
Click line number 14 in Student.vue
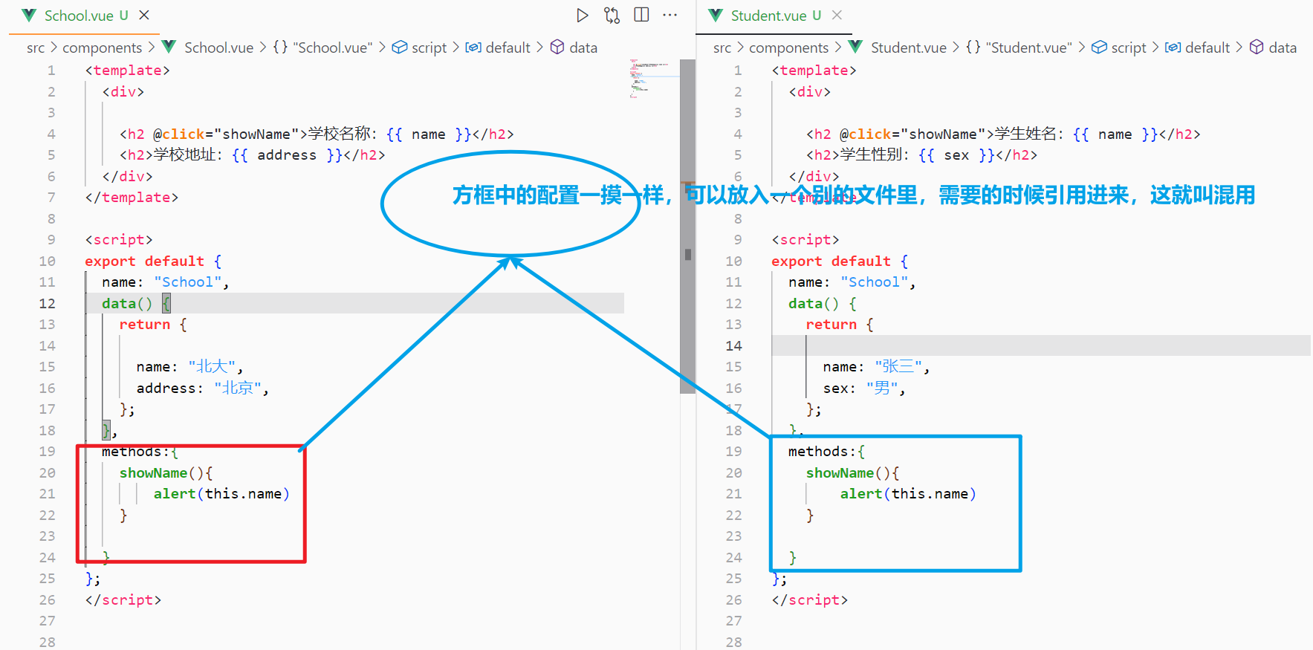[x=733, y=345]
